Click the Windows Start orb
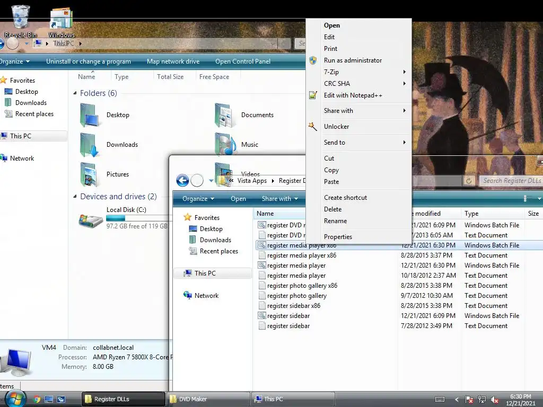The height and width of the screenshot is (407, 543). pos(15,399)
